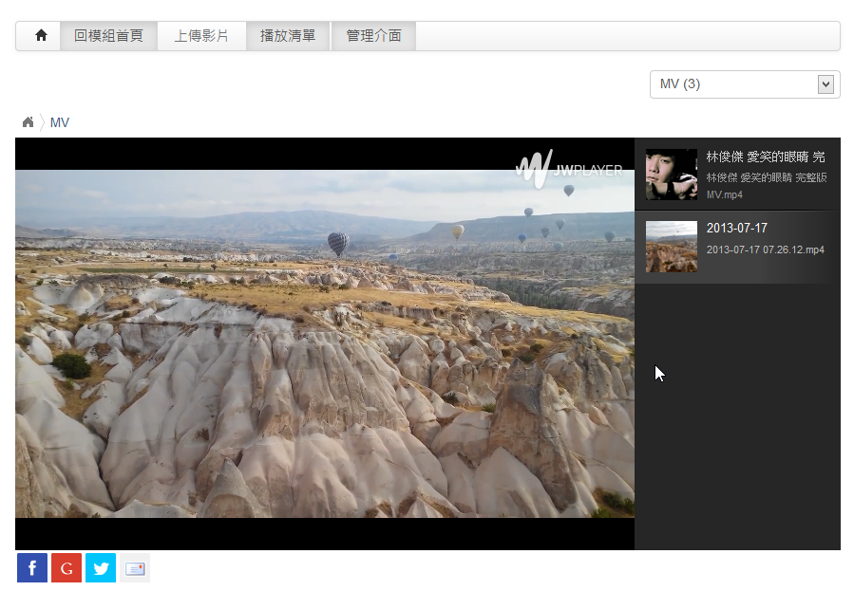Choose the 2013-07-17 playlist title

click(737, 229)
